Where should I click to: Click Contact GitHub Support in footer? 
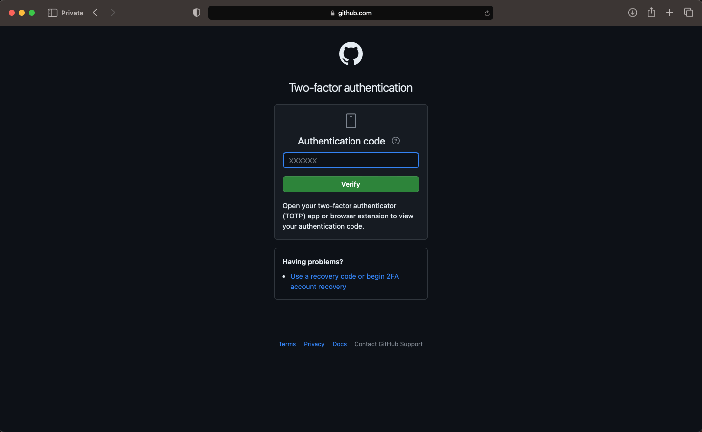tap(389, 344)
